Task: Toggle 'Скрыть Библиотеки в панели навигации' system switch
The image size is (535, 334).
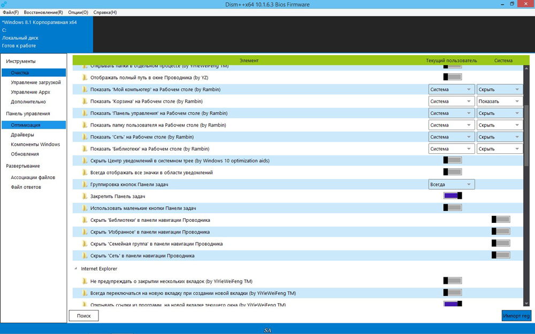Action: pos(501,220)
